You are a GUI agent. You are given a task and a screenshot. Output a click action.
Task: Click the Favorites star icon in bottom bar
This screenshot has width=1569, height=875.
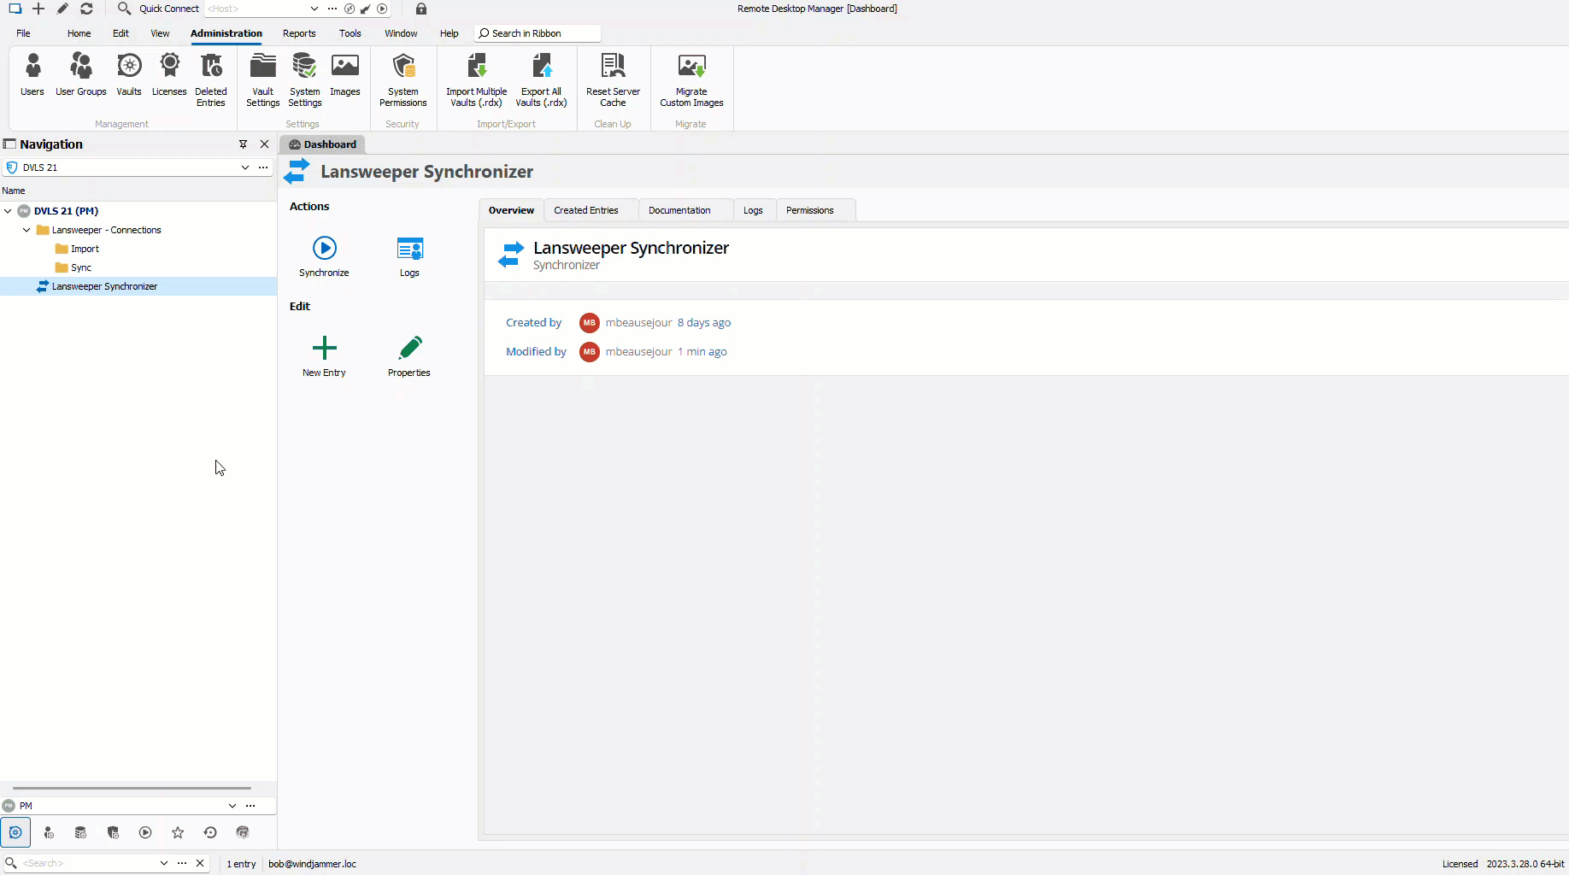pyautogui.click(x=178, y=832)
